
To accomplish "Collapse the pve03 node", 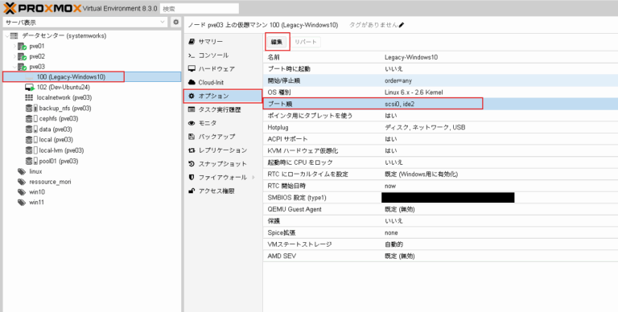I will click(x=14, y=67).
